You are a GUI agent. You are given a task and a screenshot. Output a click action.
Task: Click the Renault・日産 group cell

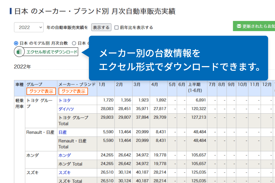click(41, 140)
